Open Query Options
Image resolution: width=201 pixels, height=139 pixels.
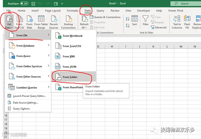tap(28, 109)
